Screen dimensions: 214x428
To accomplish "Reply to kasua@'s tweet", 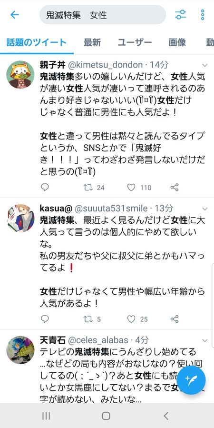I will [45, 319].
